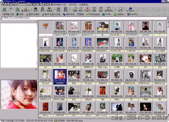Select the 0042 copy thumbnail

pyautogui.click(x=102, y=60)
